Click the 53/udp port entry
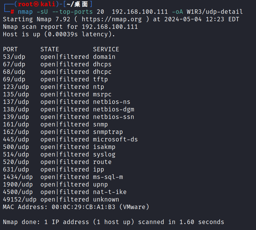The height and width of the screenshot is (230, 256). tap(14, 57)
